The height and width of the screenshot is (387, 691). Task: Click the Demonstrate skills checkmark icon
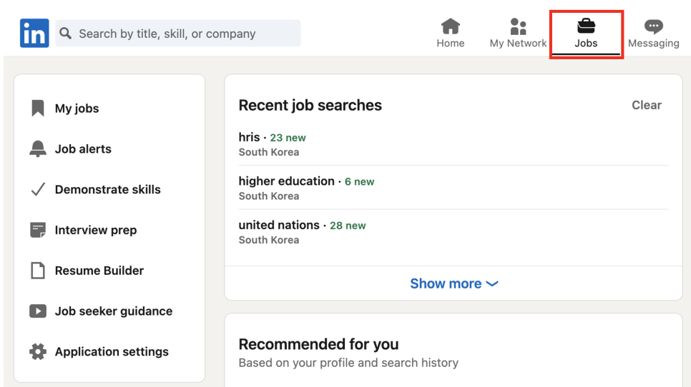point(39,189)
